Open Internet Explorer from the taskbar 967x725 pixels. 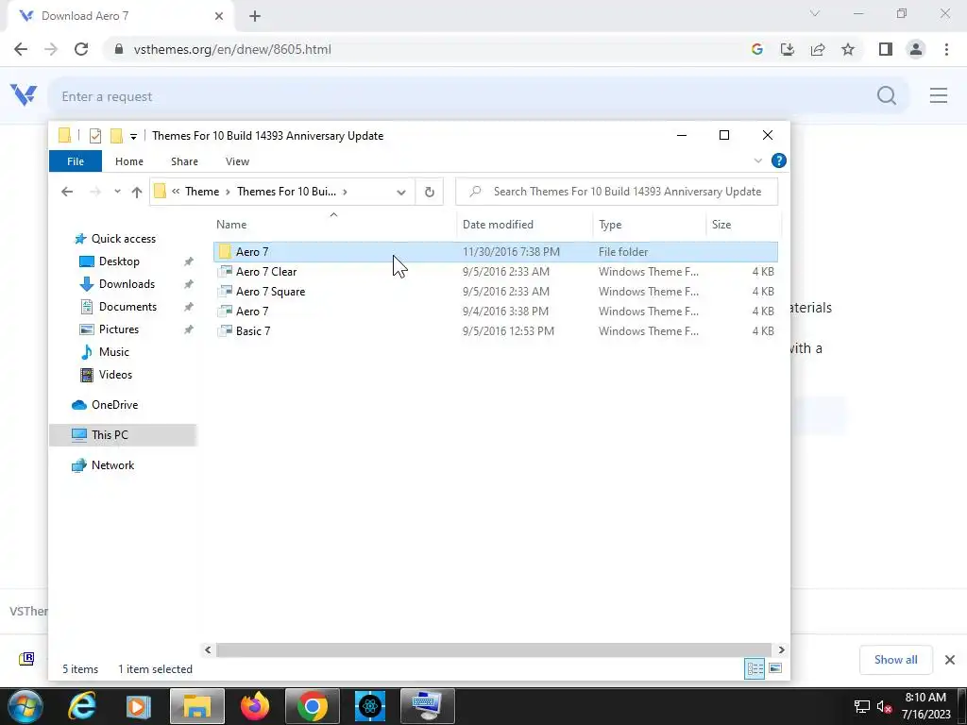(82, 706)
